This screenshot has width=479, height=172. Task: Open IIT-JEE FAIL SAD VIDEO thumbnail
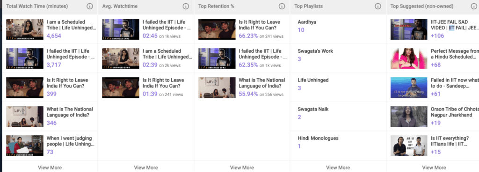(x=409, y=29)
